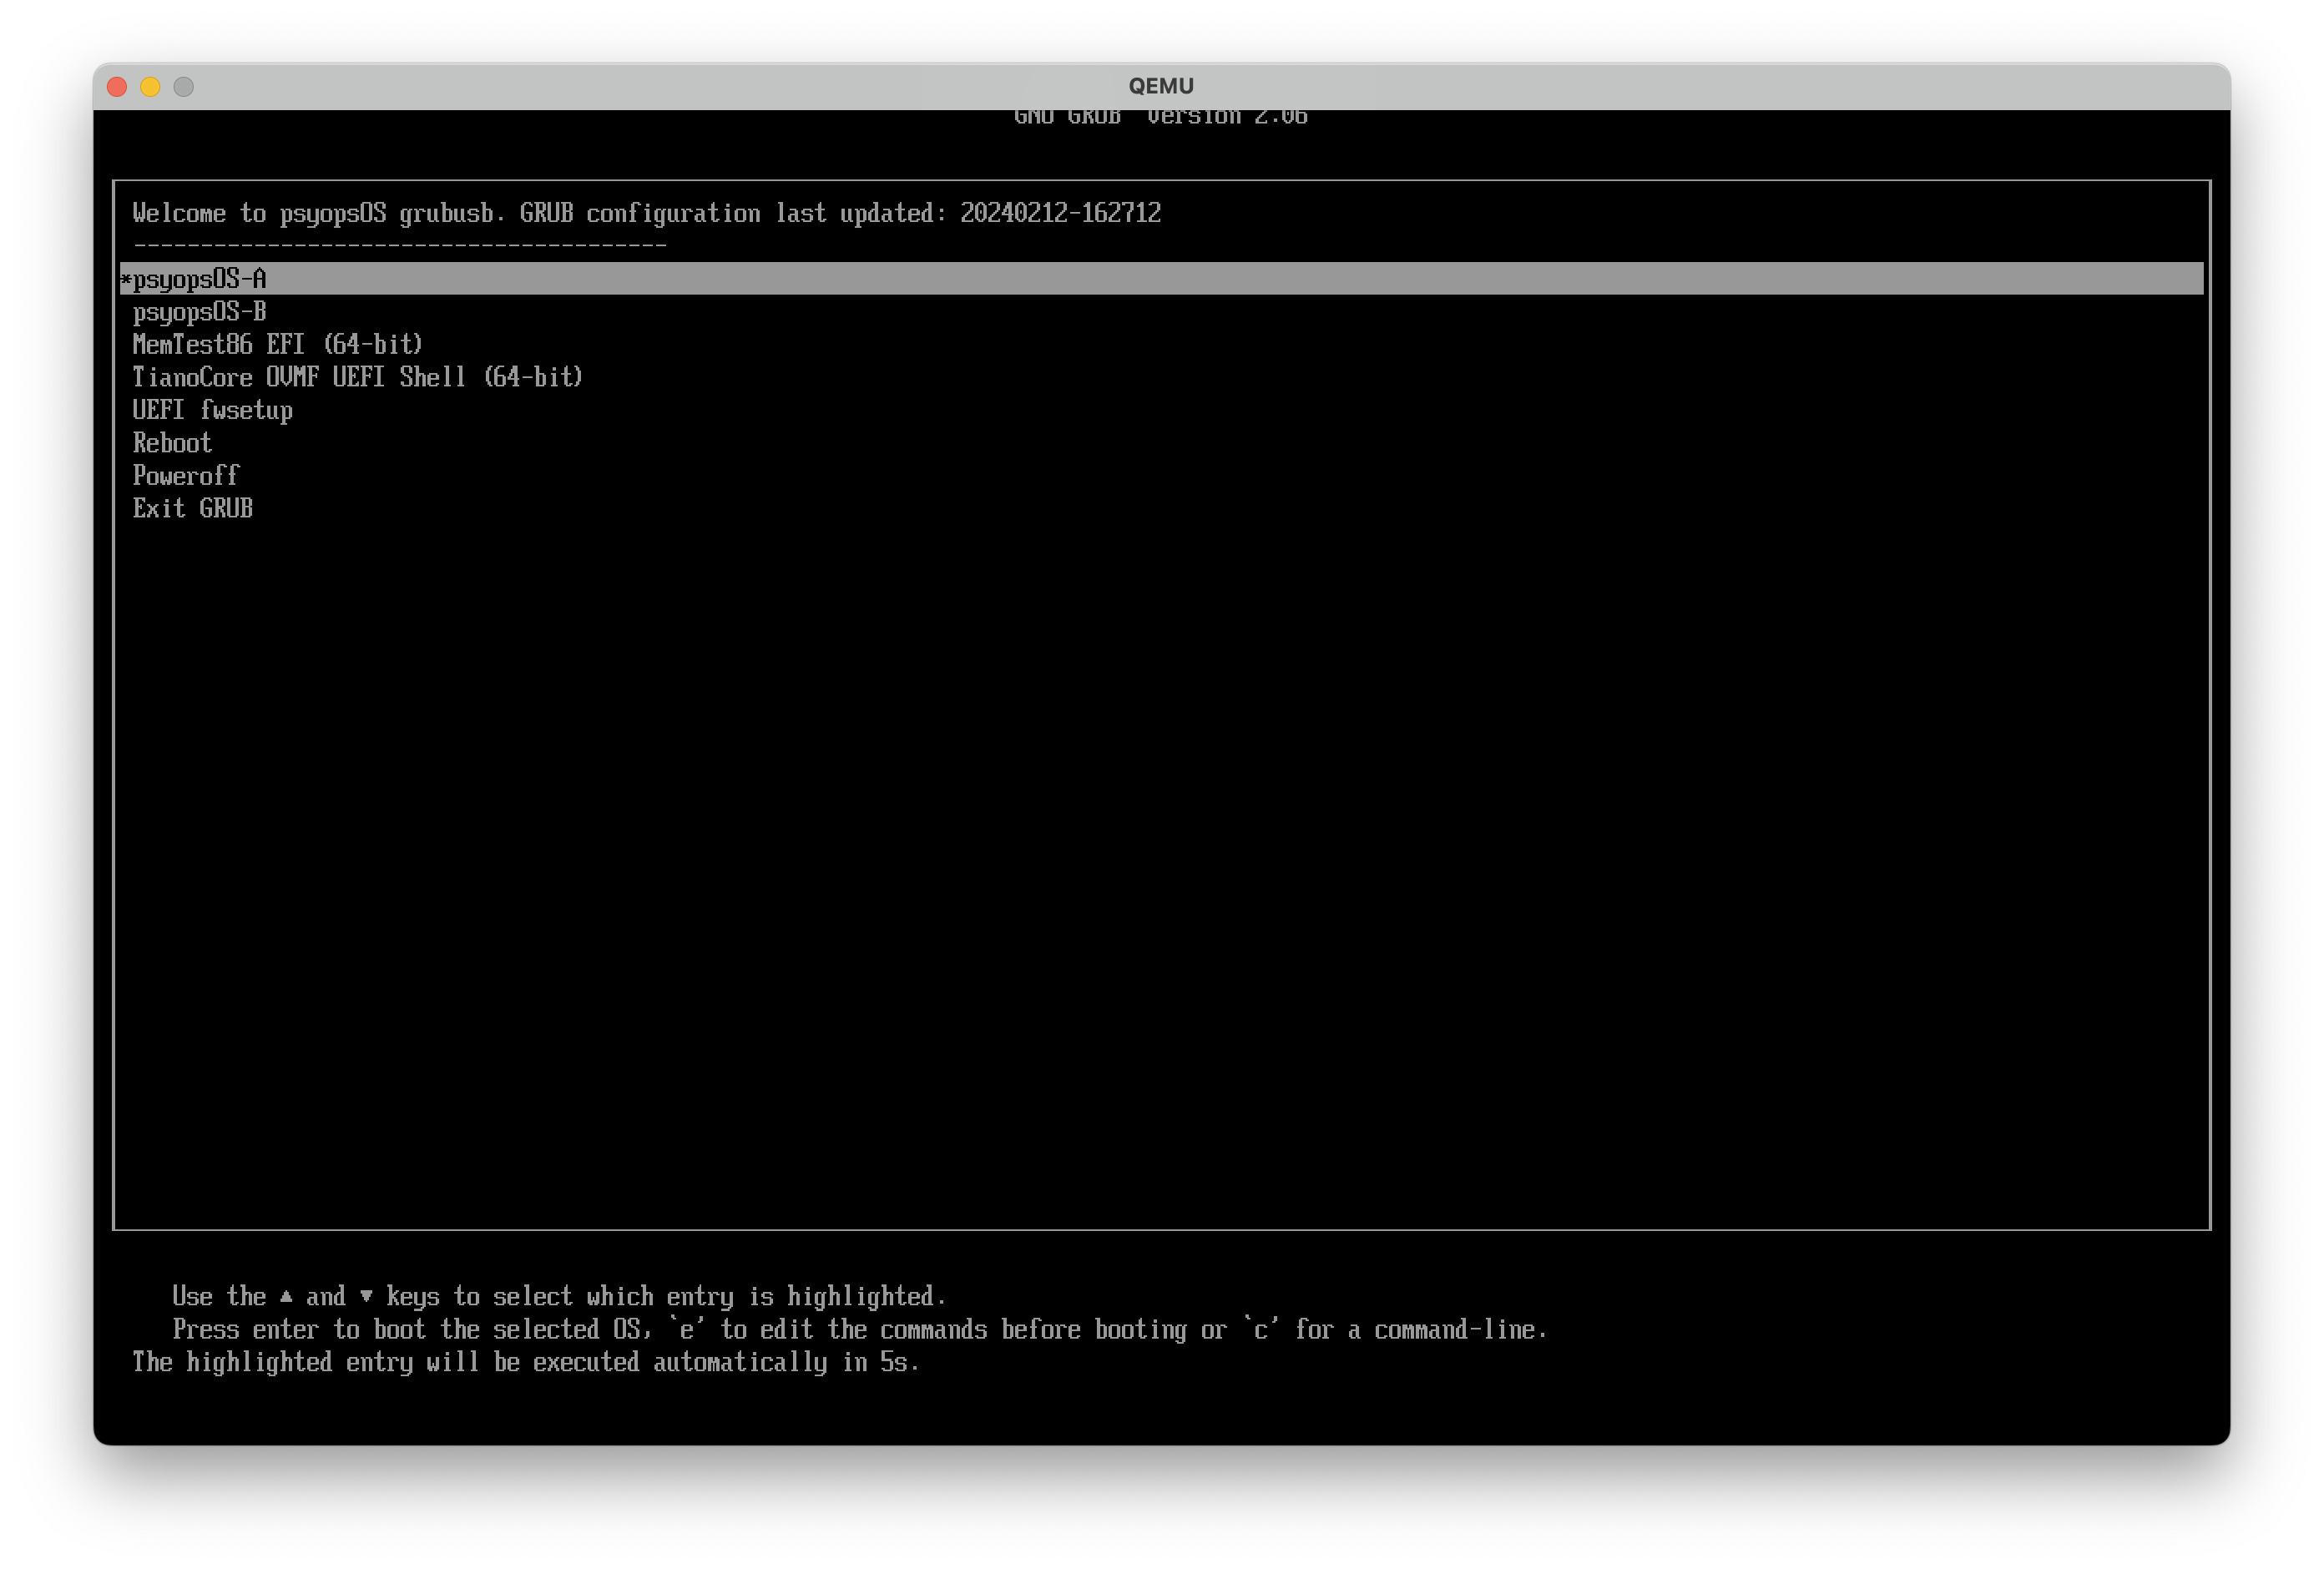This screenshot has width=2324, height=1569.
Task: Click the up arrow glyph in help text
Action: [286, 1297]
